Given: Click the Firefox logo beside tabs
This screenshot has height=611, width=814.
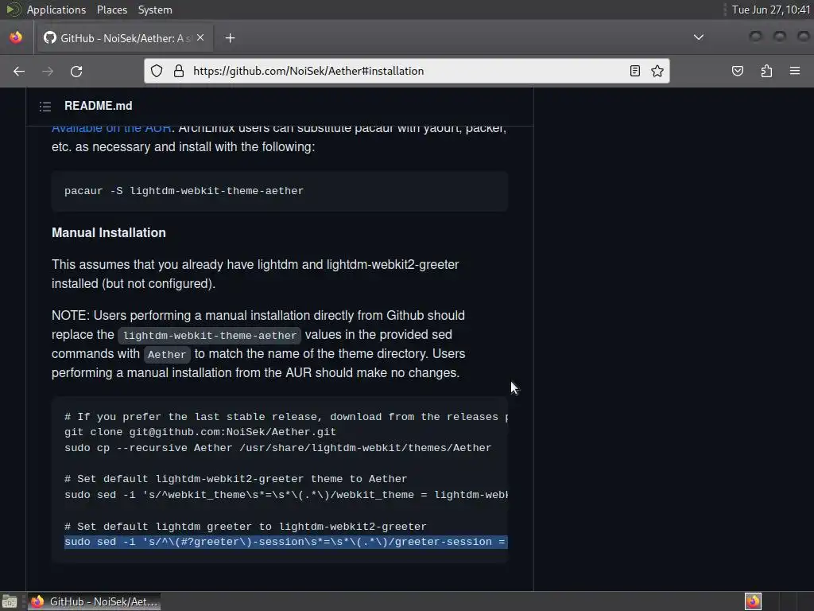Looking at the screenshot, I should click(16, 37).
